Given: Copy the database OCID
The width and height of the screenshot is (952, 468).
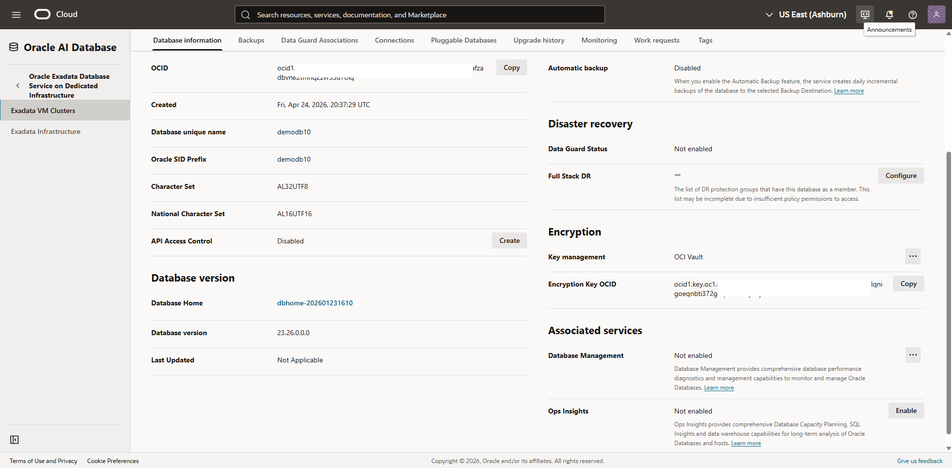Looking at the screenshot, I should coord(512,67).
